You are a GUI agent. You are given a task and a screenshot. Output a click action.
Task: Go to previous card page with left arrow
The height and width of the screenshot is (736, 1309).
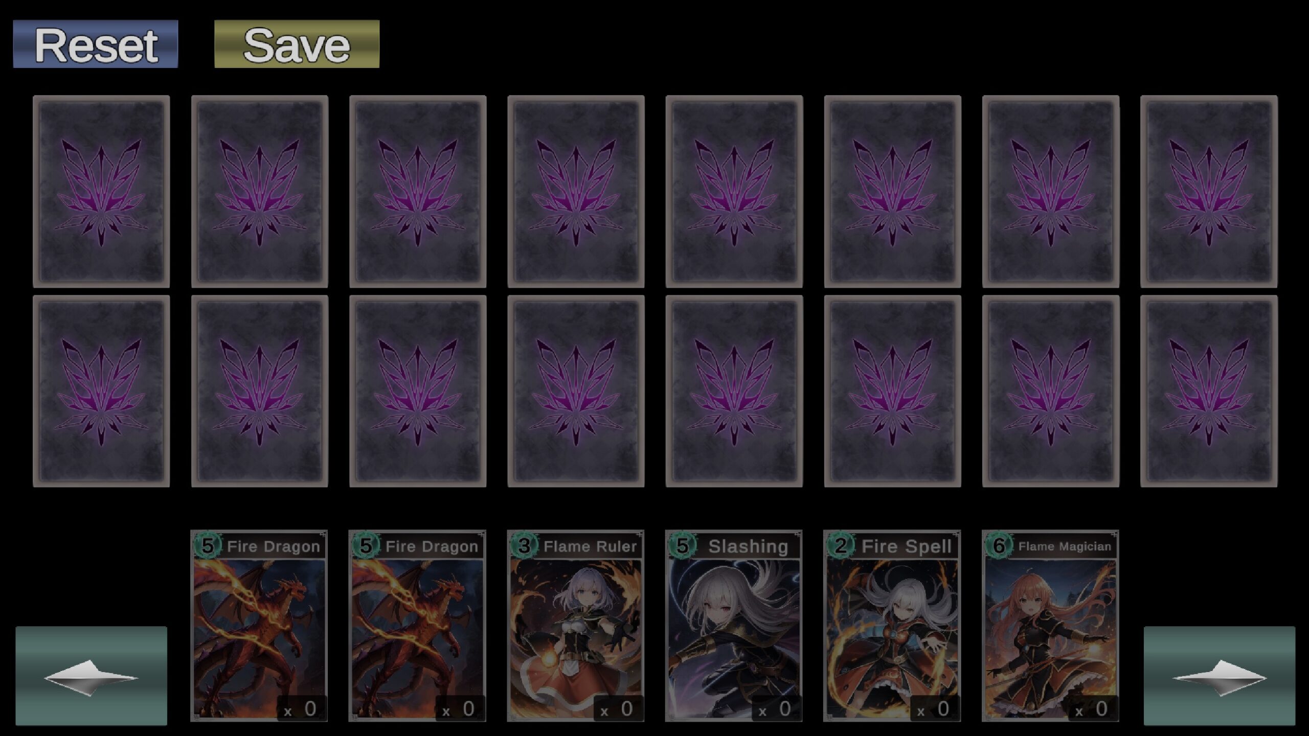[x=91, y=676]
